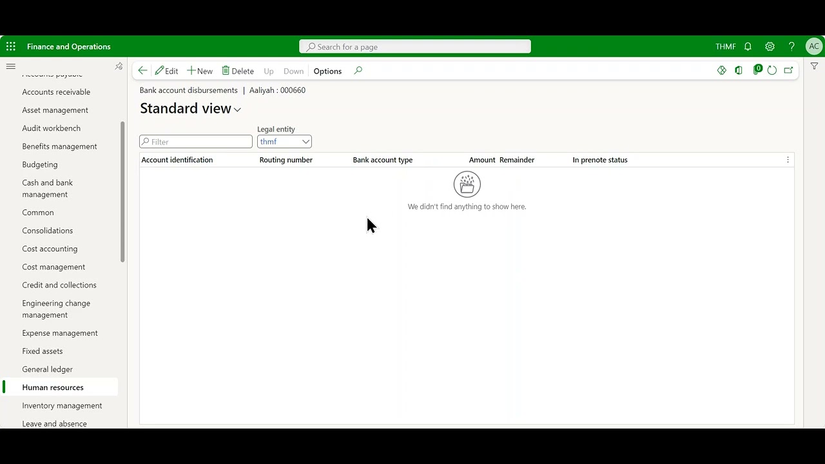The height and width of the screenshot is (464, 825).
Task: Open Audit workbench module
Action: click(x=51, y=128)
